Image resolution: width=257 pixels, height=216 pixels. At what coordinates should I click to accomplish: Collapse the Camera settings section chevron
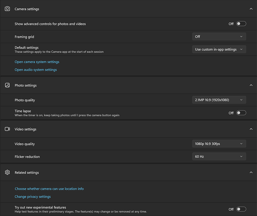[251, 9]
